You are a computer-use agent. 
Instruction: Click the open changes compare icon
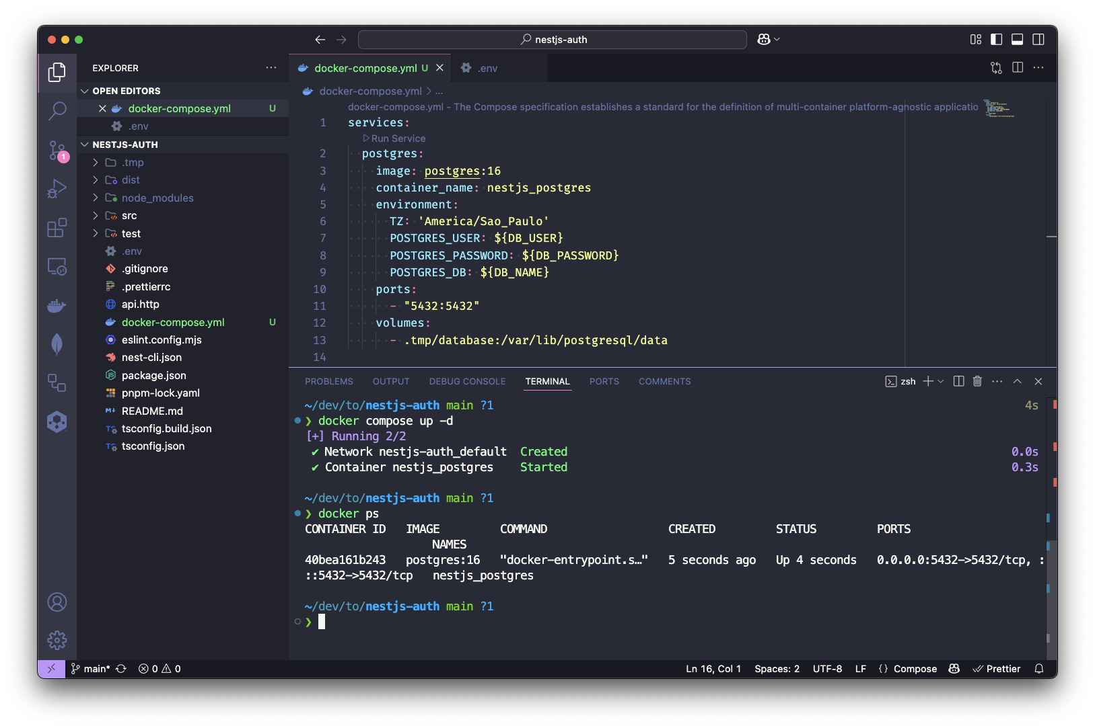click(x=996, y=68)
